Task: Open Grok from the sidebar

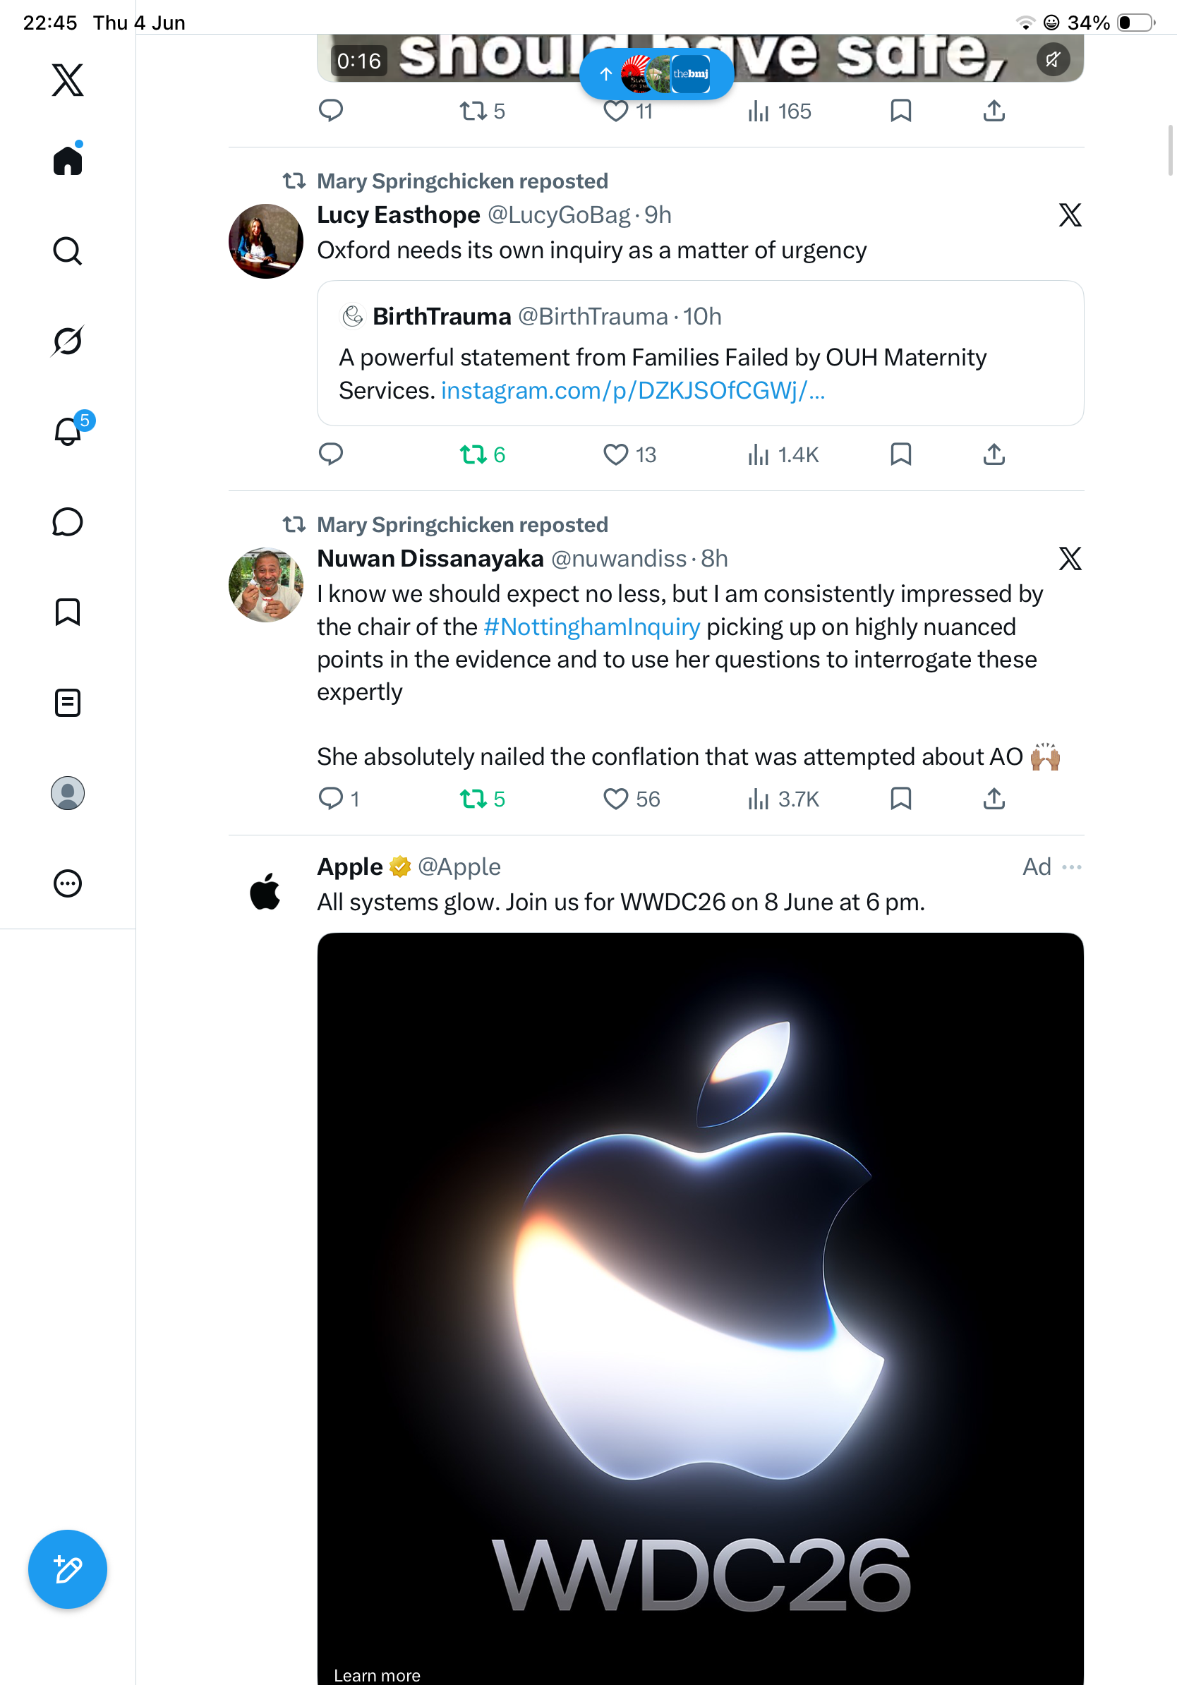Action: coord(68,341)
